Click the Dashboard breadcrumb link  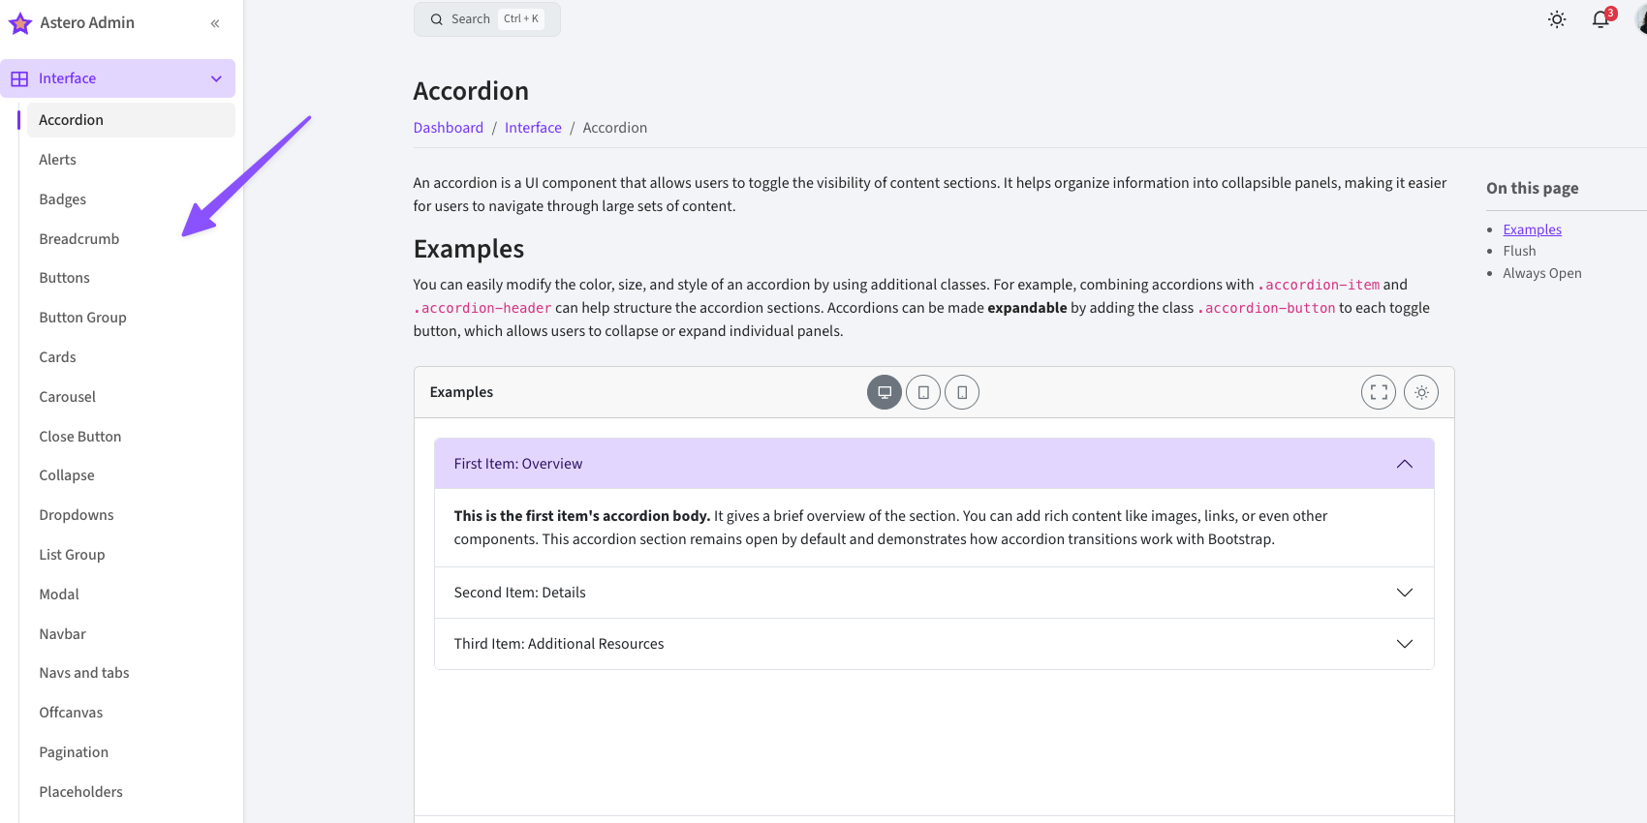coord(448,128)
